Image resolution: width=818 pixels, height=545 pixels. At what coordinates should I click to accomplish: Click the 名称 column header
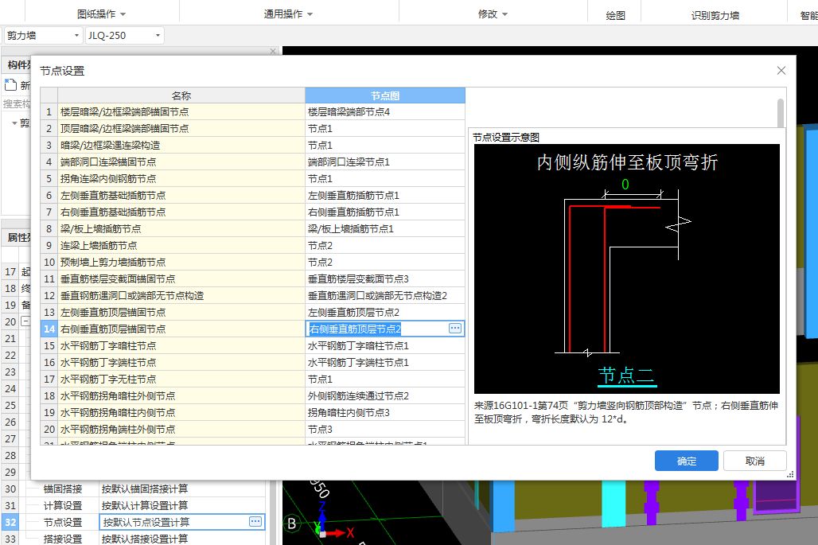pyautogui.click(x=181, y=95)
